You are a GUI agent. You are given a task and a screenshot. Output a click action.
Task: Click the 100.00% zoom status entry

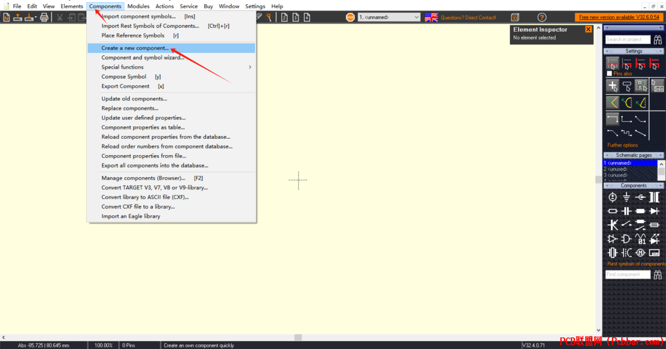[104, 345]
